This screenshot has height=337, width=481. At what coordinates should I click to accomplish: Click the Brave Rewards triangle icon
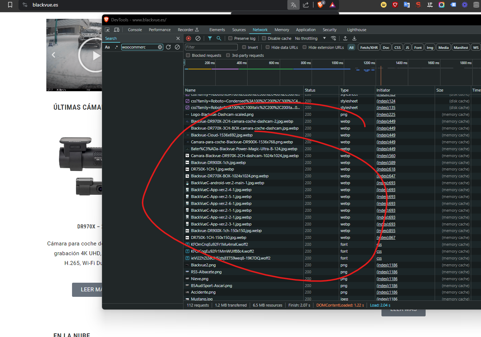click(x=332, y=5)
